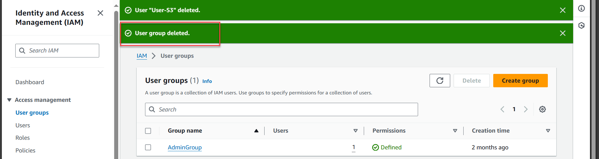
Task: Focus the user groups Search field
Action: click(281, 110)
